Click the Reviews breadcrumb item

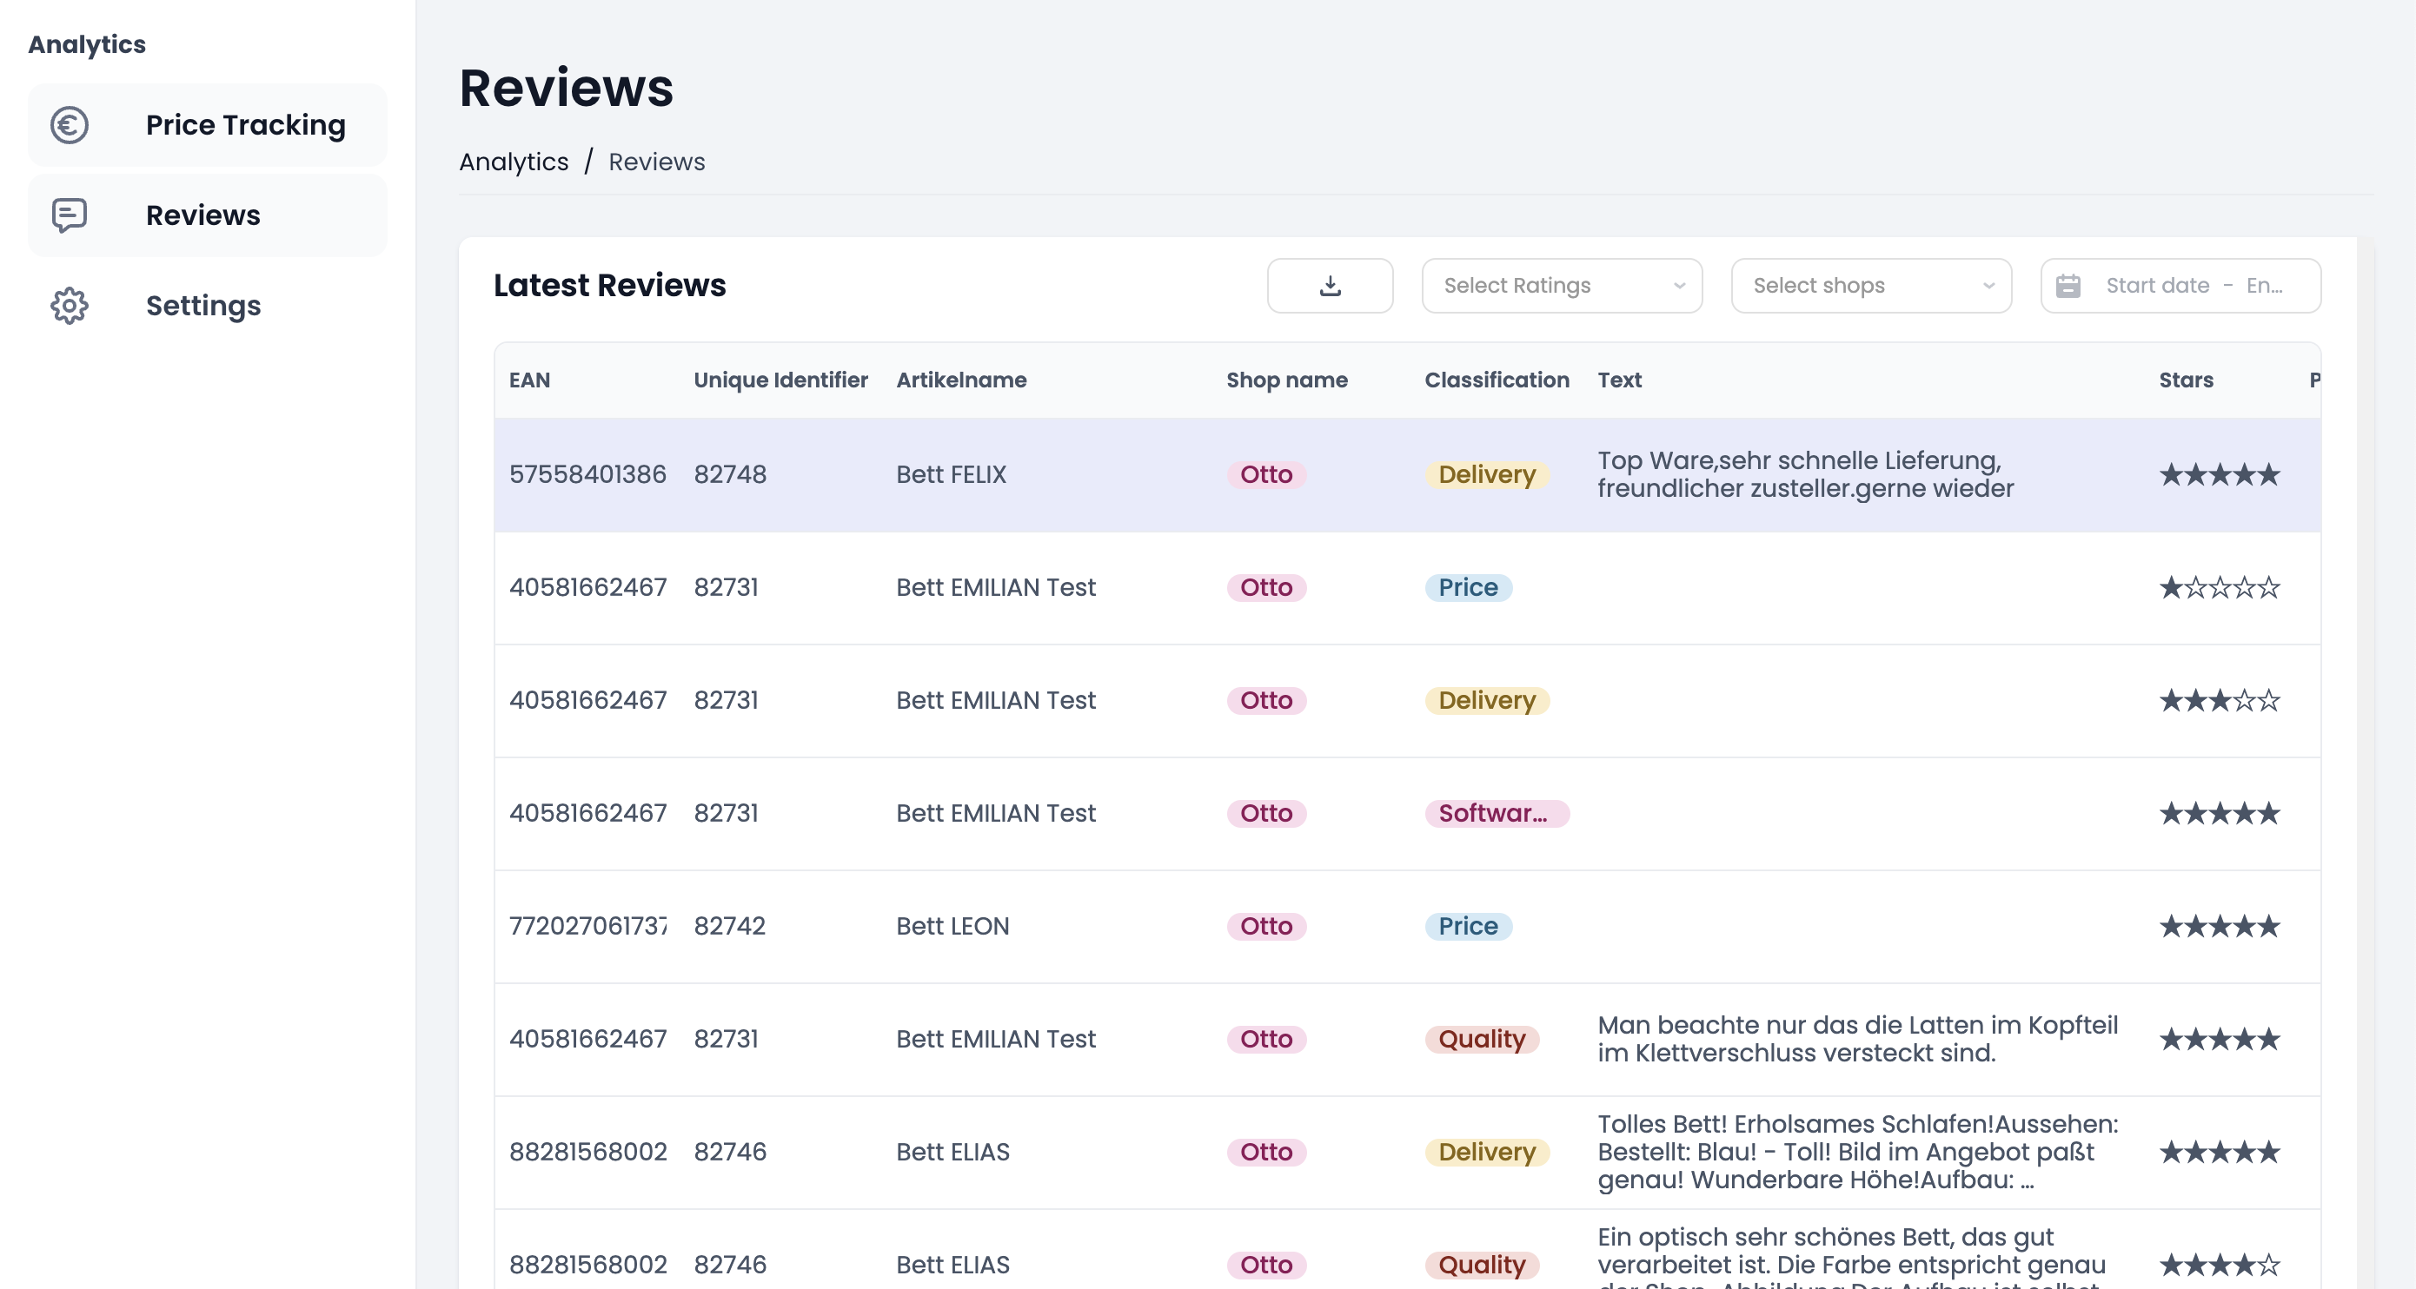point(656,162)
